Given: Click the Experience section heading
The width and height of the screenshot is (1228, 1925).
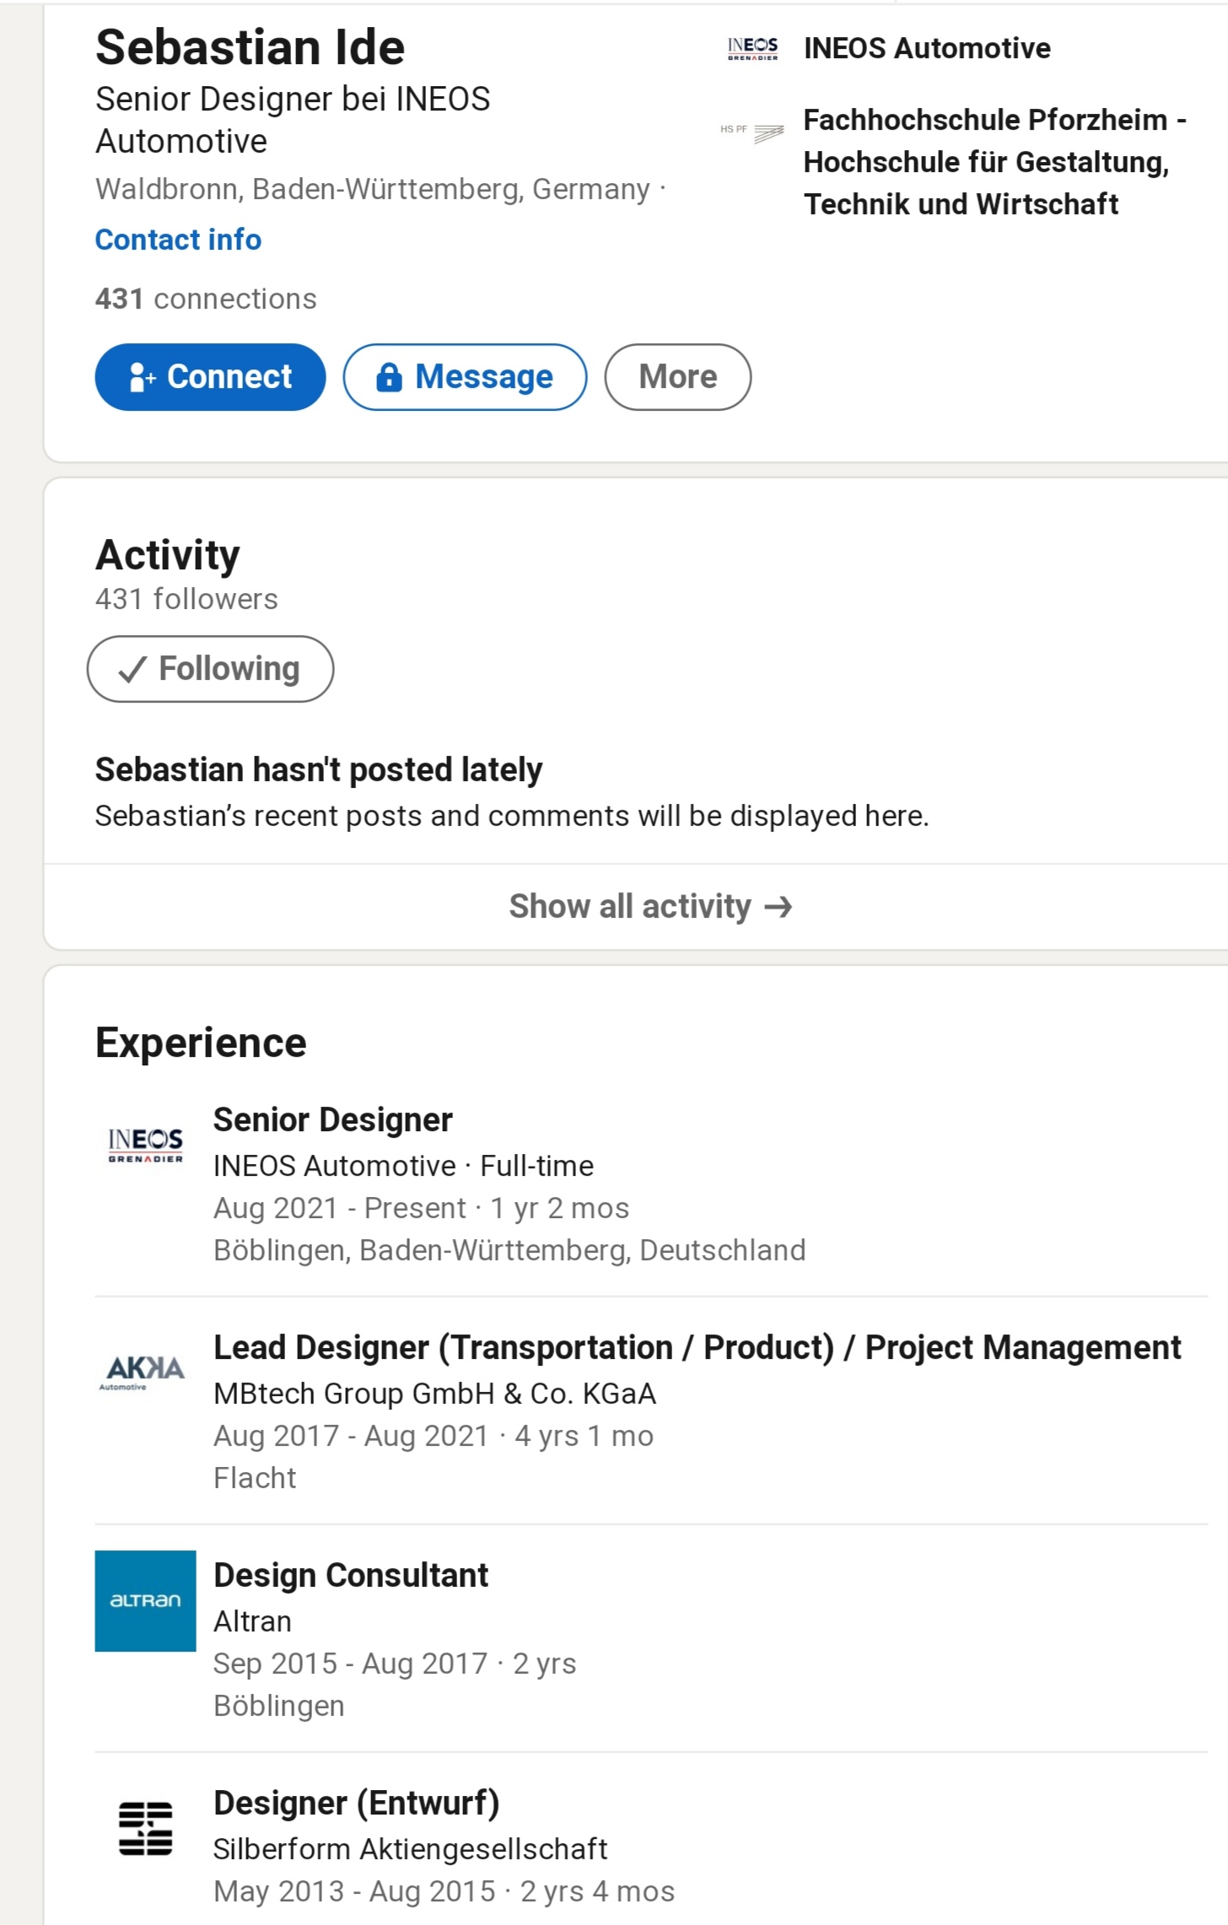Looking at the screenshot, I should (201, 1043).
